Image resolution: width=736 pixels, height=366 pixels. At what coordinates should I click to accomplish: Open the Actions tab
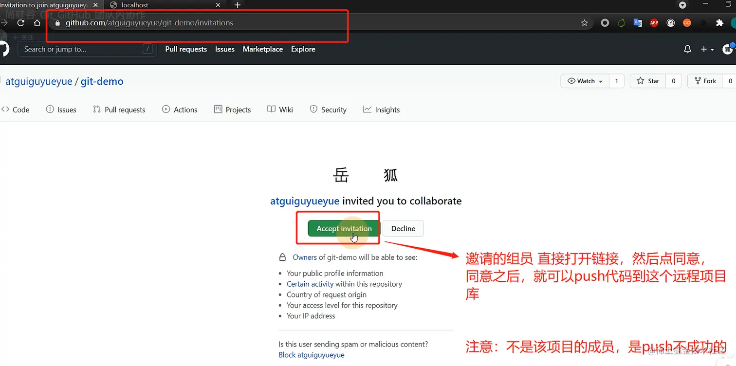pyautogui.click(x=180, y=110)
